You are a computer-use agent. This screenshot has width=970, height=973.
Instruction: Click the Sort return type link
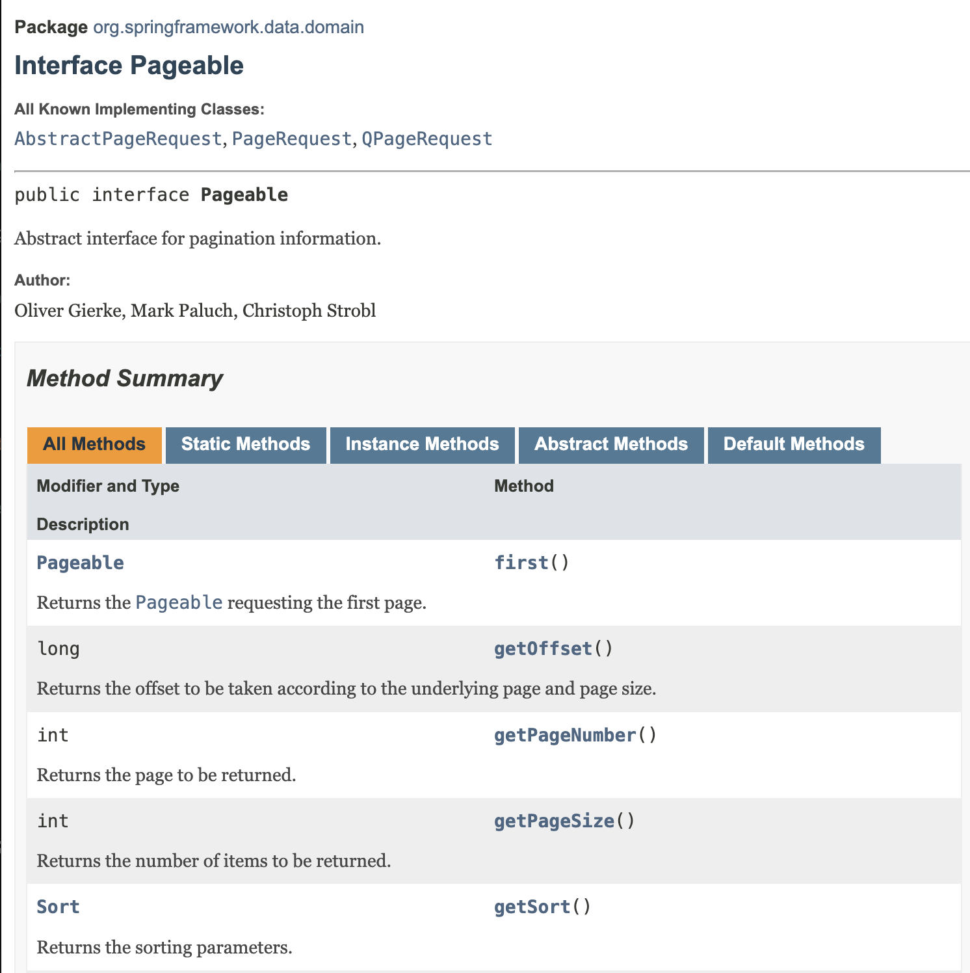58,907
